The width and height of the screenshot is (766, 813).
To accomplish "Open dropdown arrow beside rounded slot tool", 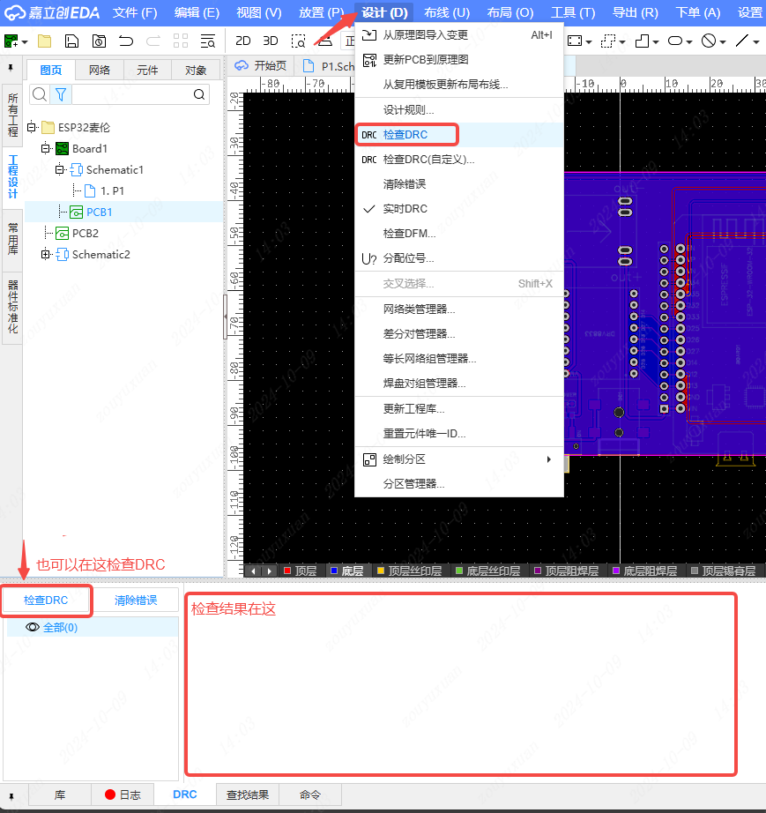I will point(689,41).
